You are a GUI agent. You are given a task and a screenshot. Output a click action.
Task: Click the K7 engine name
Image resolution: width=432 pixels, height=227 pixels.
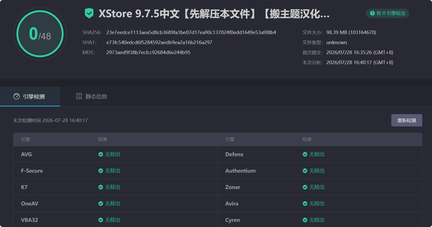(x=24, y=187)
